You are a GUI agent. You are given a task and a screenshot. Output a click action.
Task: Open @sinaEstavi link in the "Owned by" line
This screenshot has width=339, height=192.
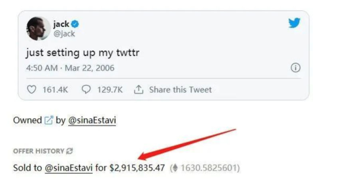pos(92,120)
